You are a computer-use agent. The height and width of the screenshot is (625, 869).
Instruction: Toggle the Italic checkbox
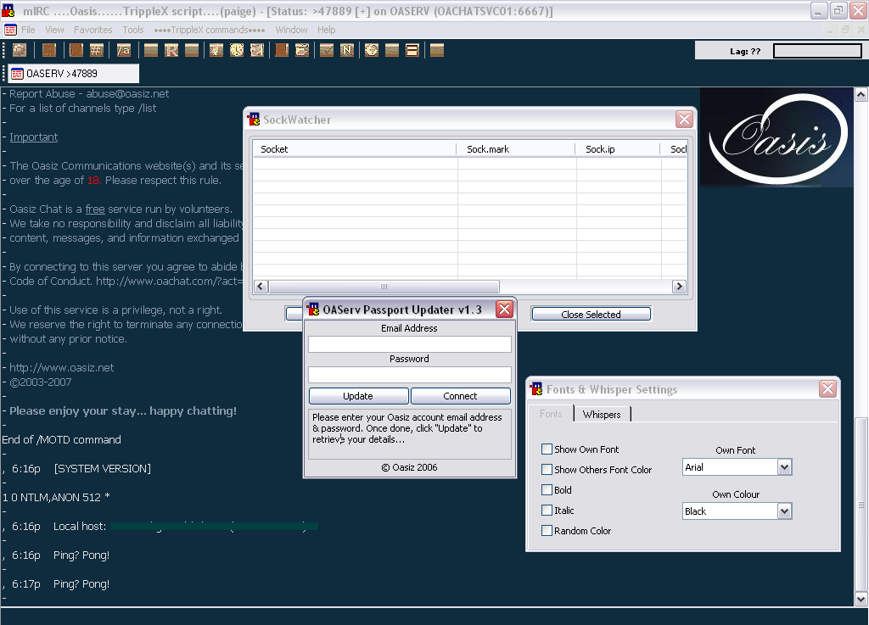(547, 511)
